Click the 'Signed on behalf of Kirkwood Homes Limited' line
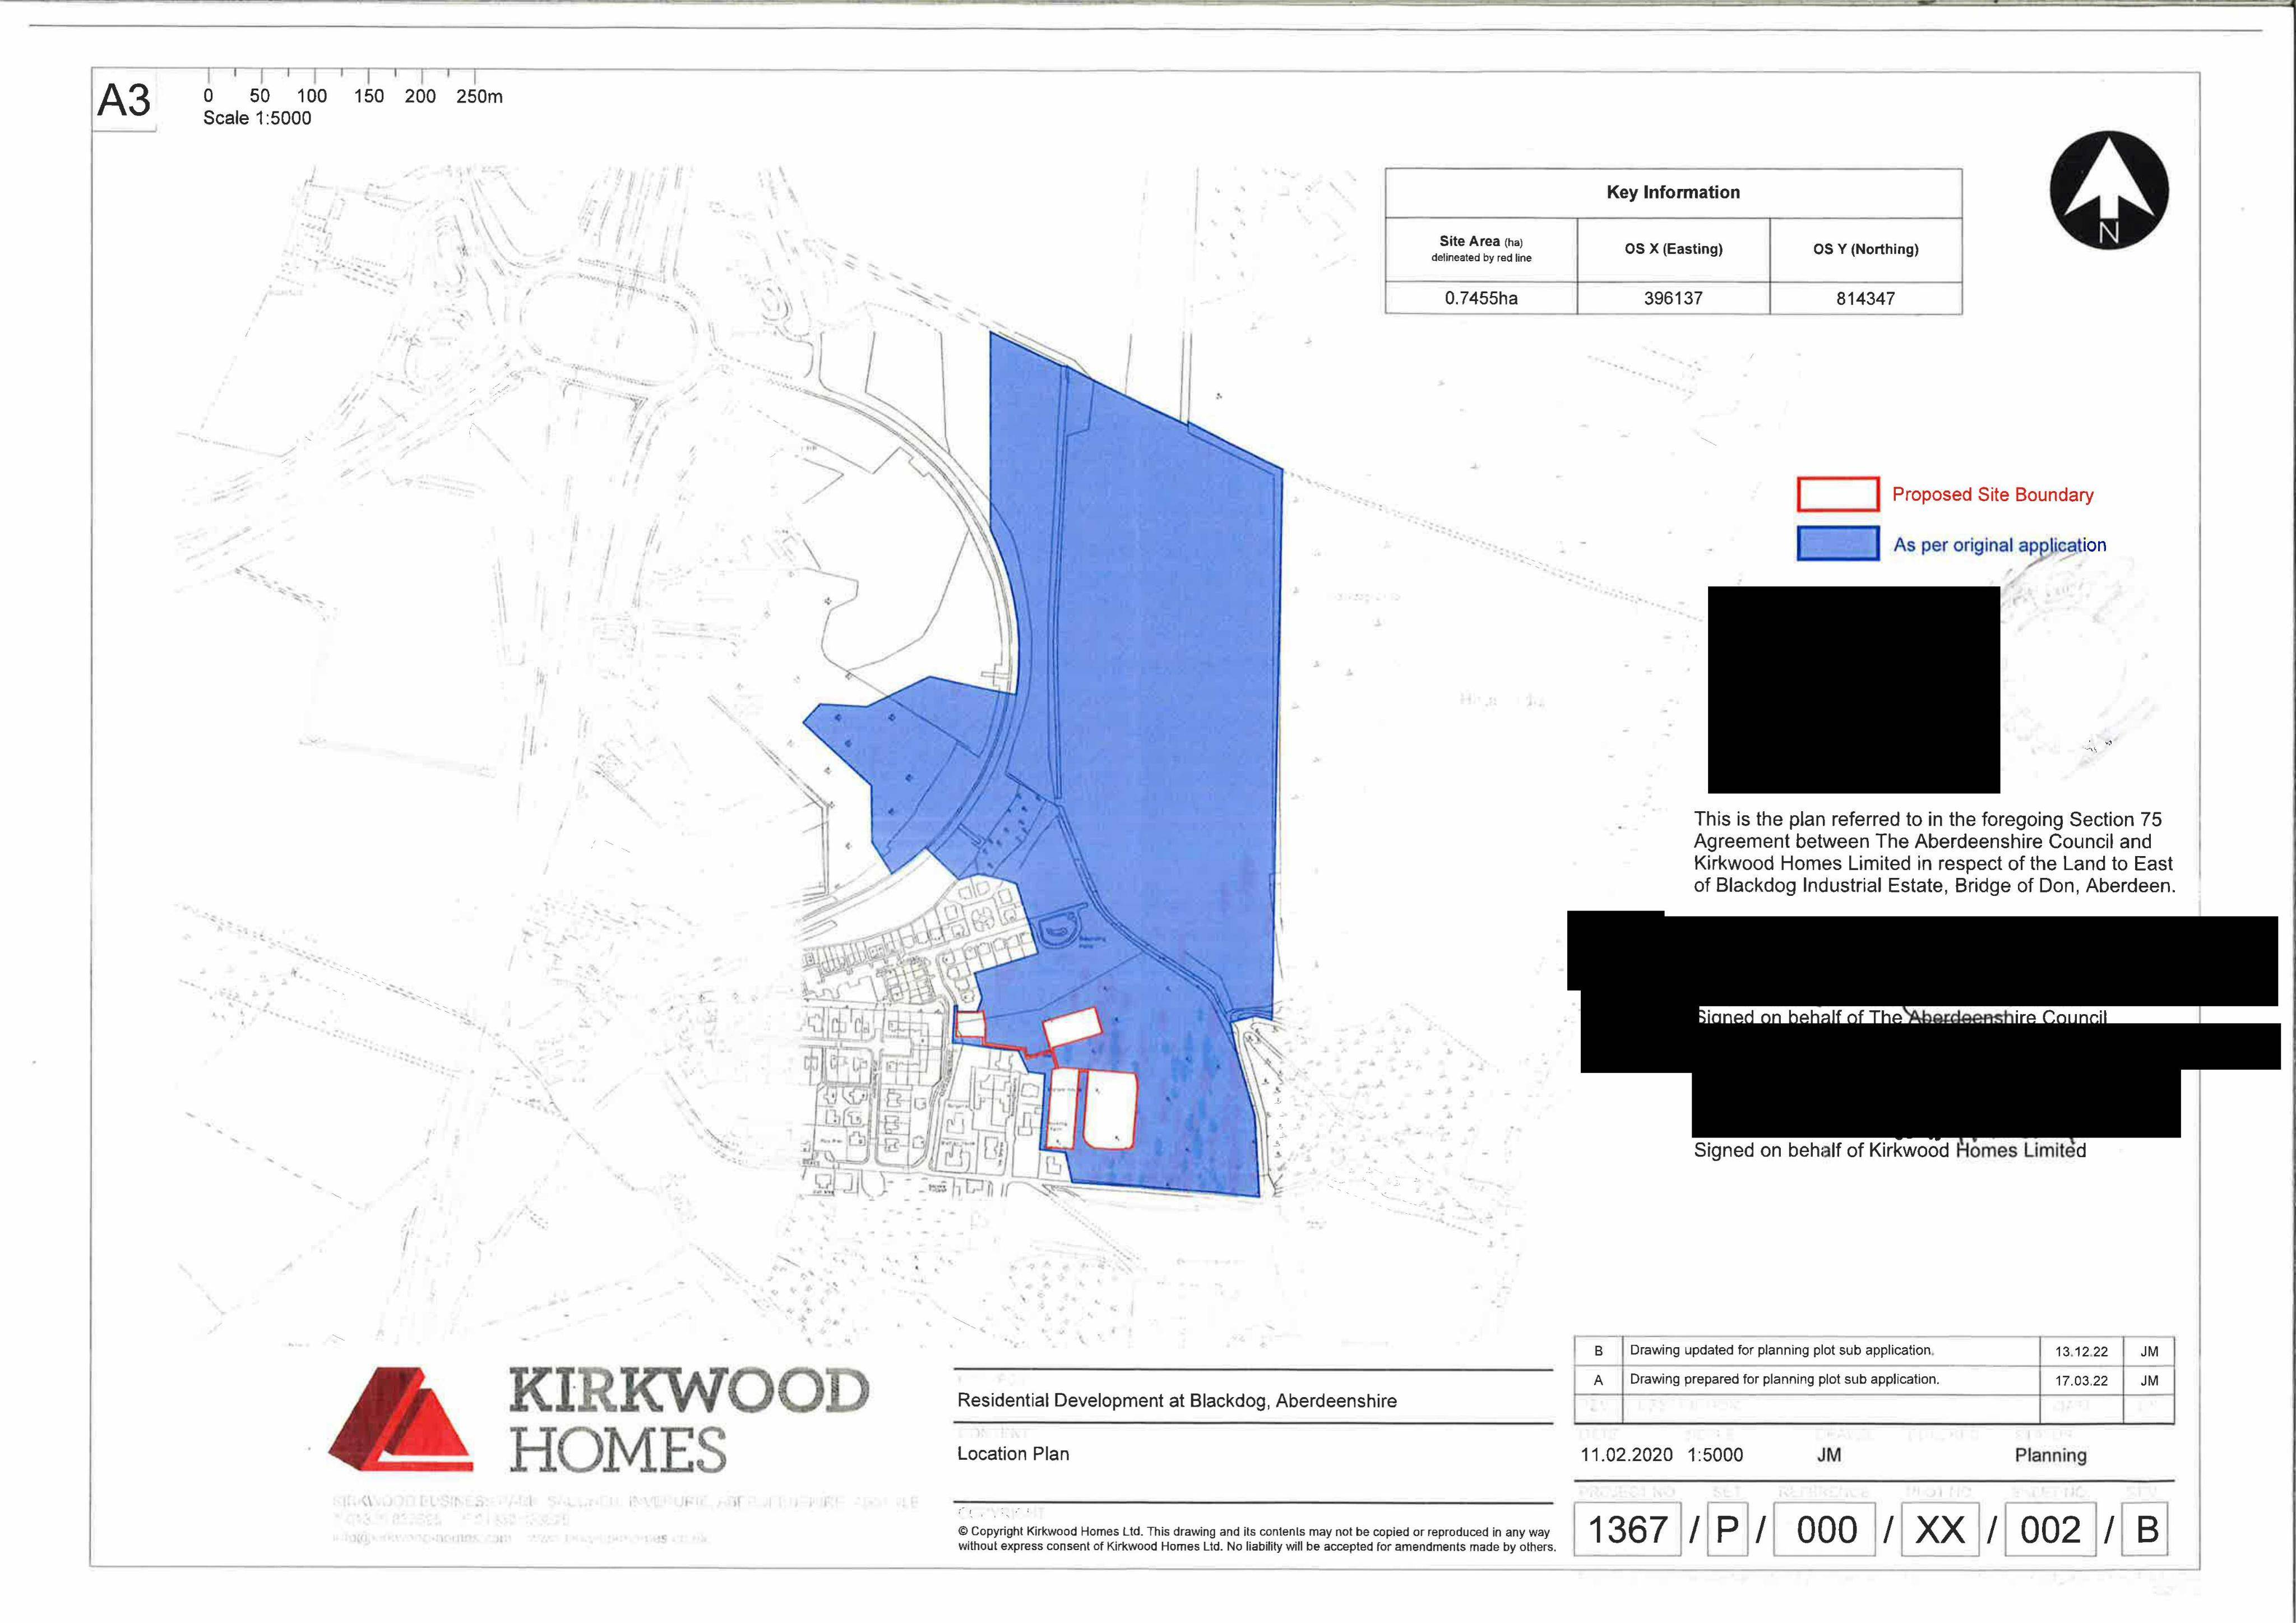The width and height of the screenshot is (2296, 1623). (1890, 1150)
